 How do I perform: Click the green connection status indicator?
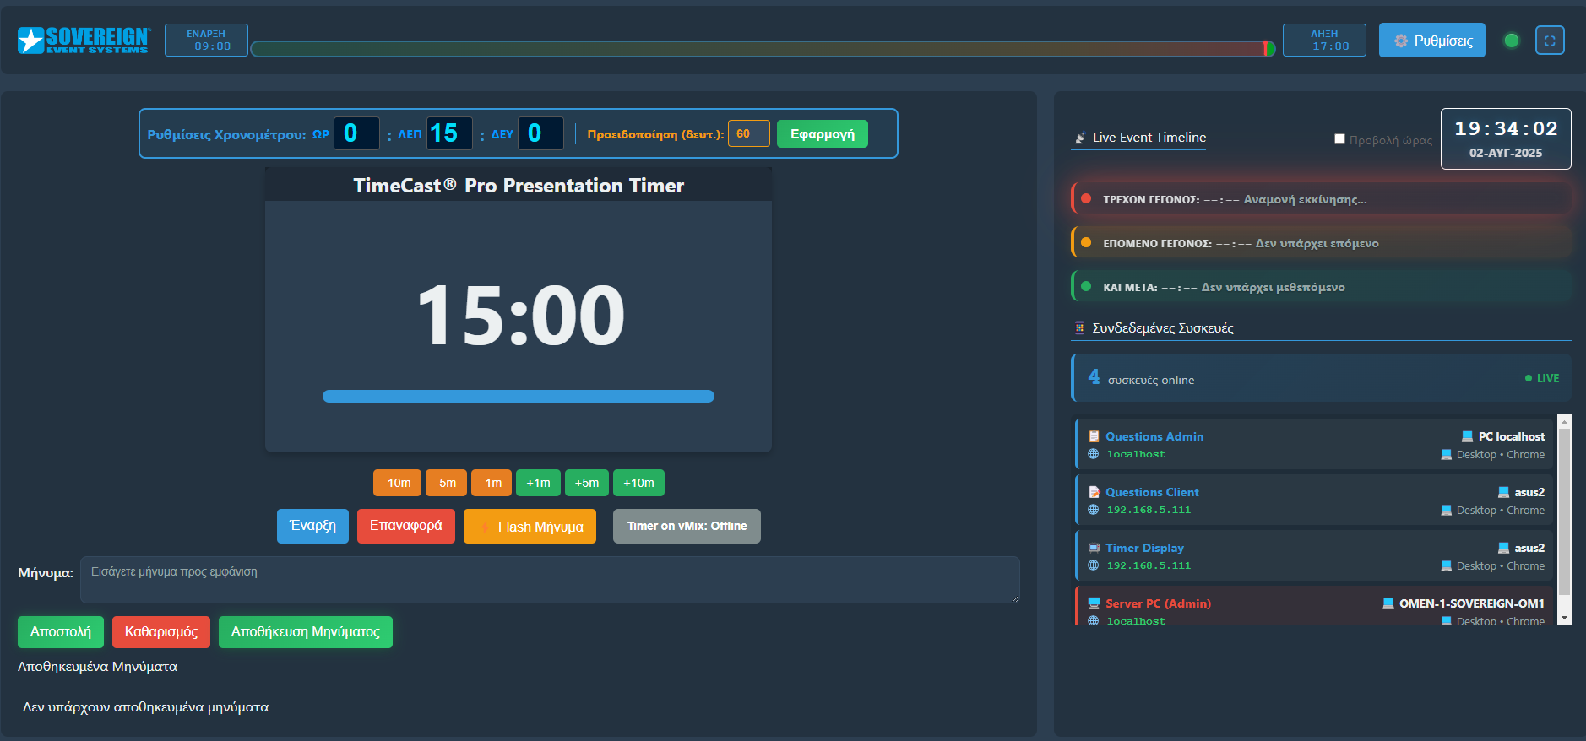(x=1512, y=41)
